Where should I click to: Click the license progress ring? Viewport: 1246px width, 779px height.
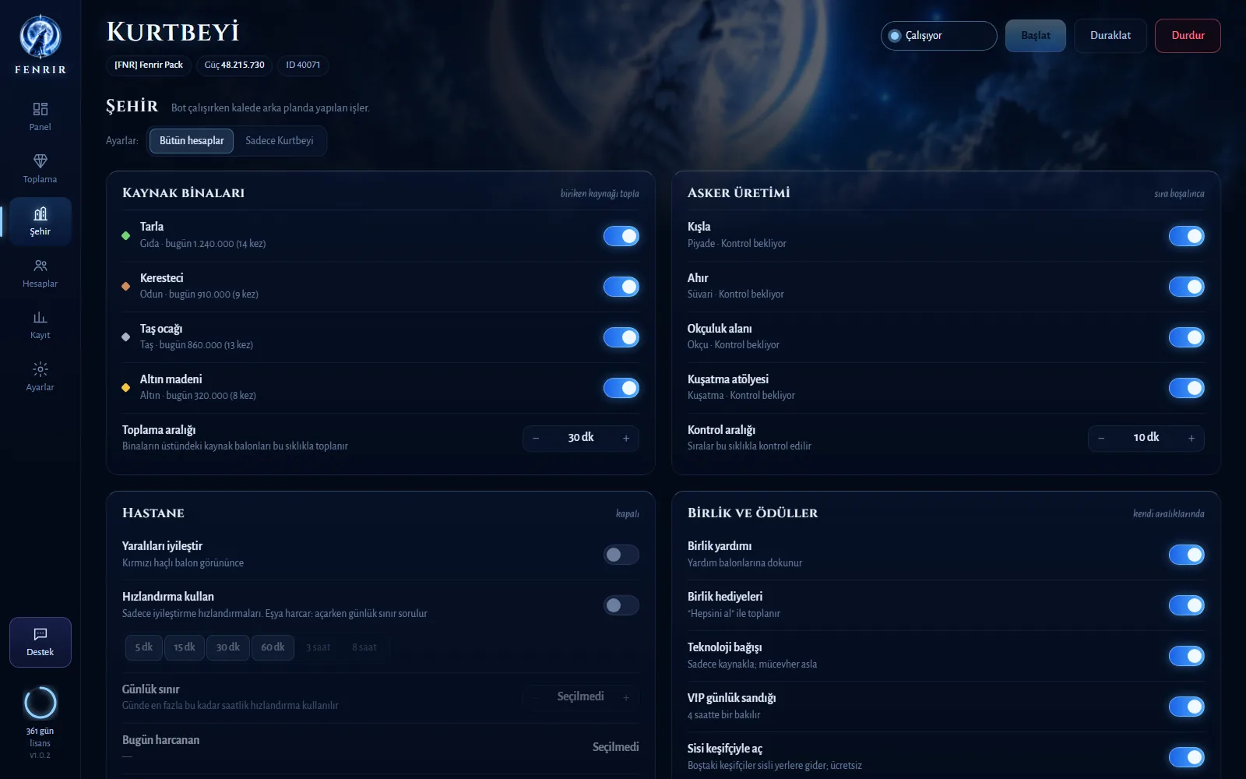40,703
